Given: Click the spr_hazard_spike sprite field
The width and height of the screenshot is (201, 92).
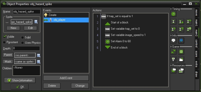Looking at the screenshot, I should [21, 22].
